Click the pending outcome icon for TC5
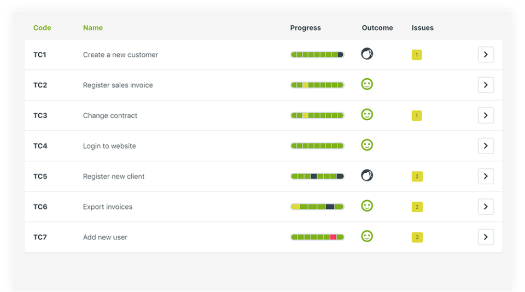Viewport: 525px width, 292px height. [x=367, y=175]
